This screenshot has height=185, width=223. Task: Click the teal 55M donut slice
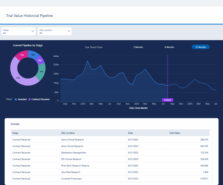pyautogui.click(x=42, y=72)
